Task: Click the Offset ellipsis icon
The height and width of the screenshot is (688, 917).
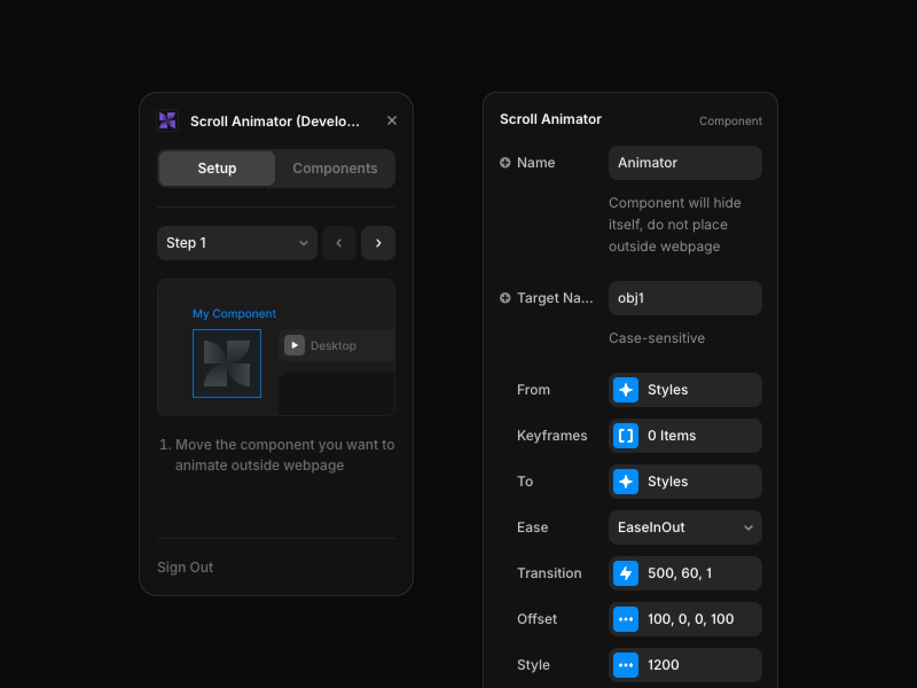Action: [626, 619]
